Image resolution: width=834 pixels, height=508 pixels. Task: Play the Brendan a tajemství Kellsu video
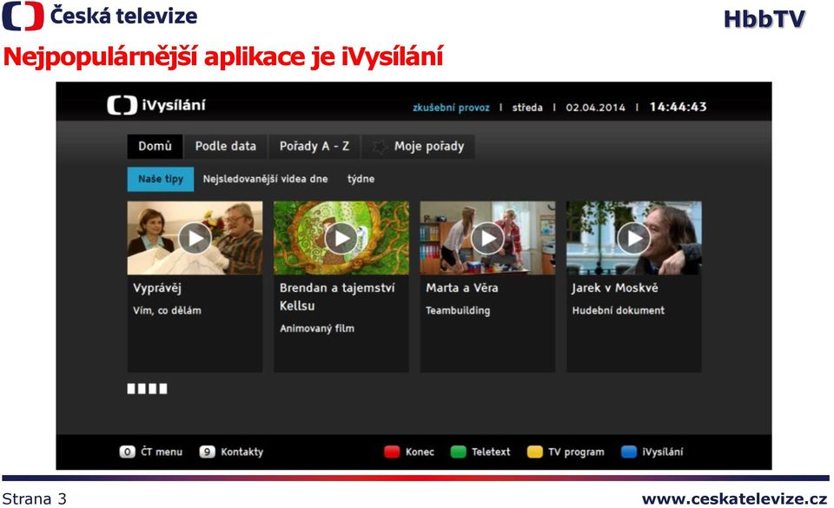coord(341,238)
